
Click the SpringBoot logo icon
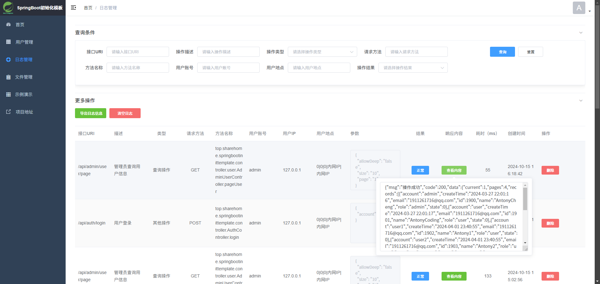pyautogui.click(x=8, y=7)
